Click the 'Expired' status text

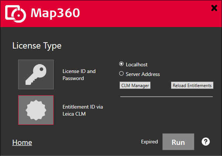(x=149, y=142)
